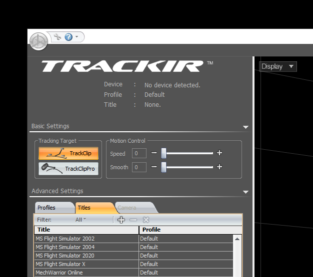The image size is (313, 277).
Task: Select TrackClipPro as tracking target
Action: [68, 169]
